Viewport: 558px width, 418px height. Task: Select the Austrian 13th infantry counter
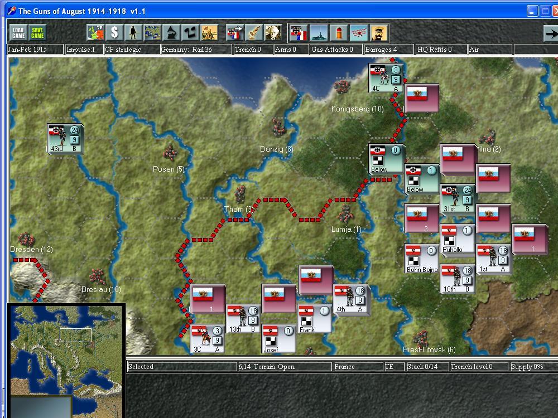pos(243,319)
